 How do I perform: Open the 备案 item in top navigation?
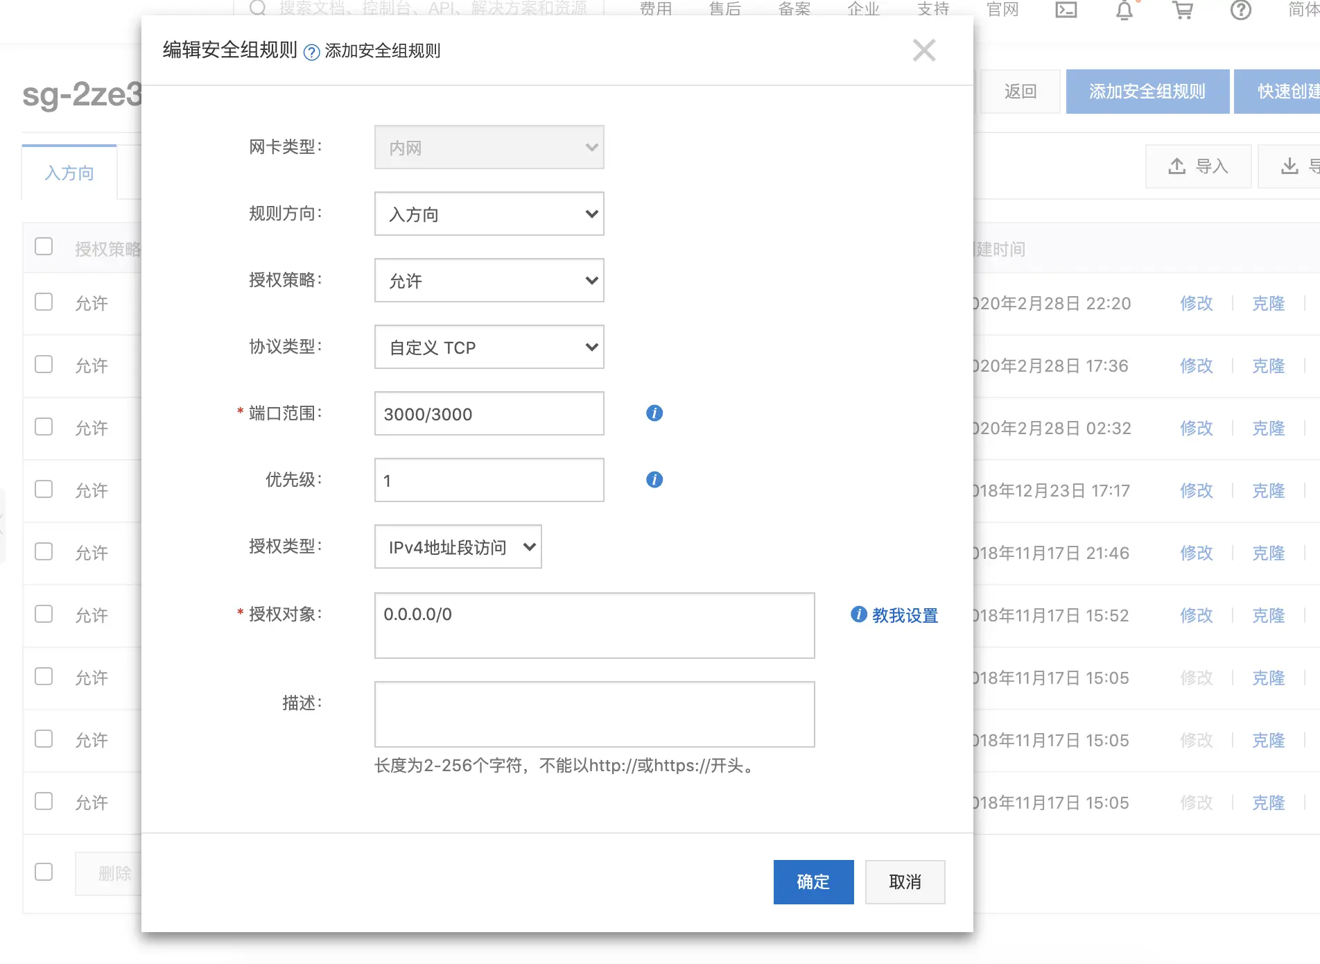[x=794, y=9]
